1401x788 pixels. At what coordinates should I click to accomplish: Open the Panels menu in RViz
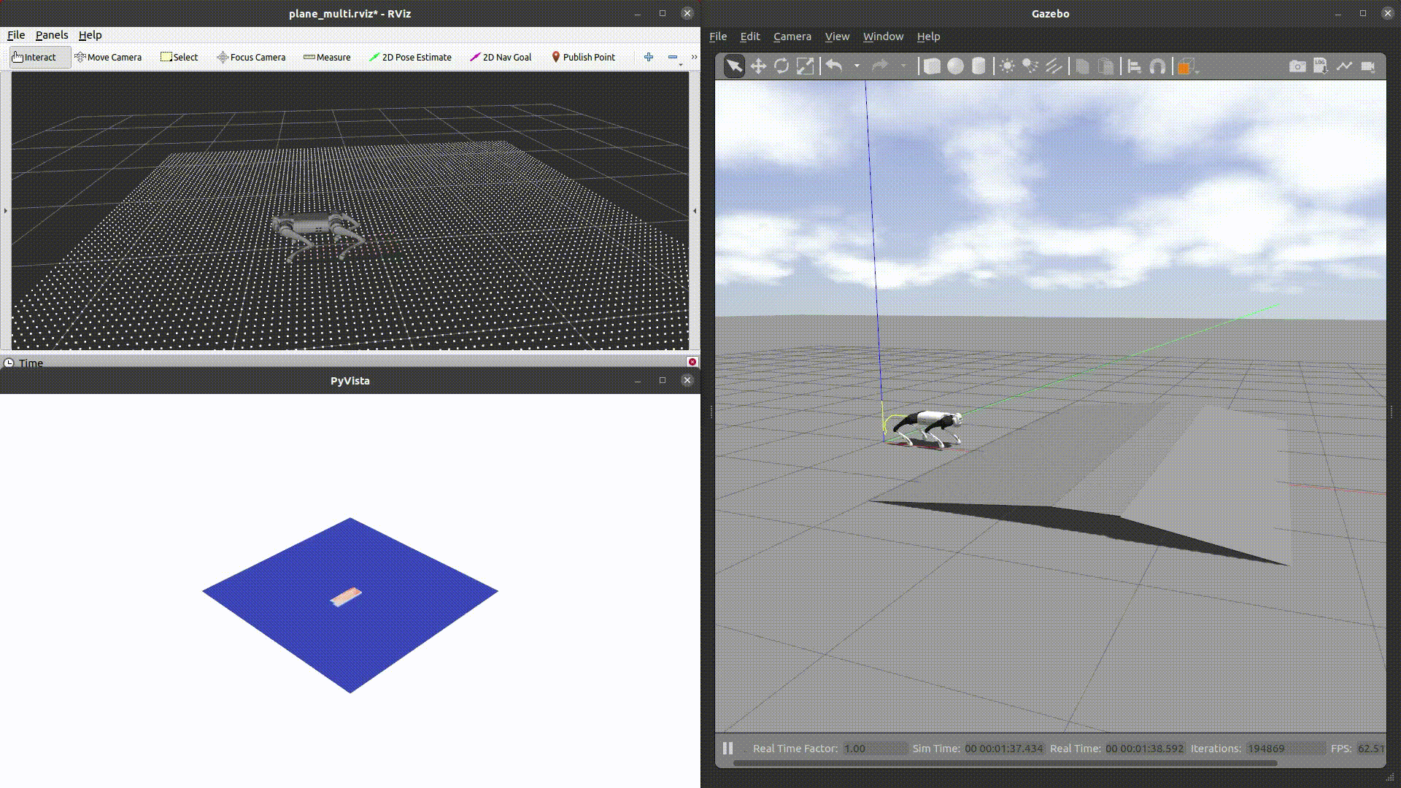52,34
